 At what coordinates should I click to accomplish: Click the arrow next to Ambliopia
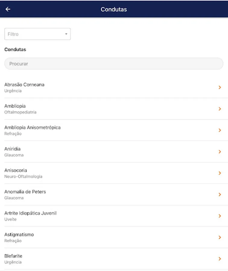220,109
